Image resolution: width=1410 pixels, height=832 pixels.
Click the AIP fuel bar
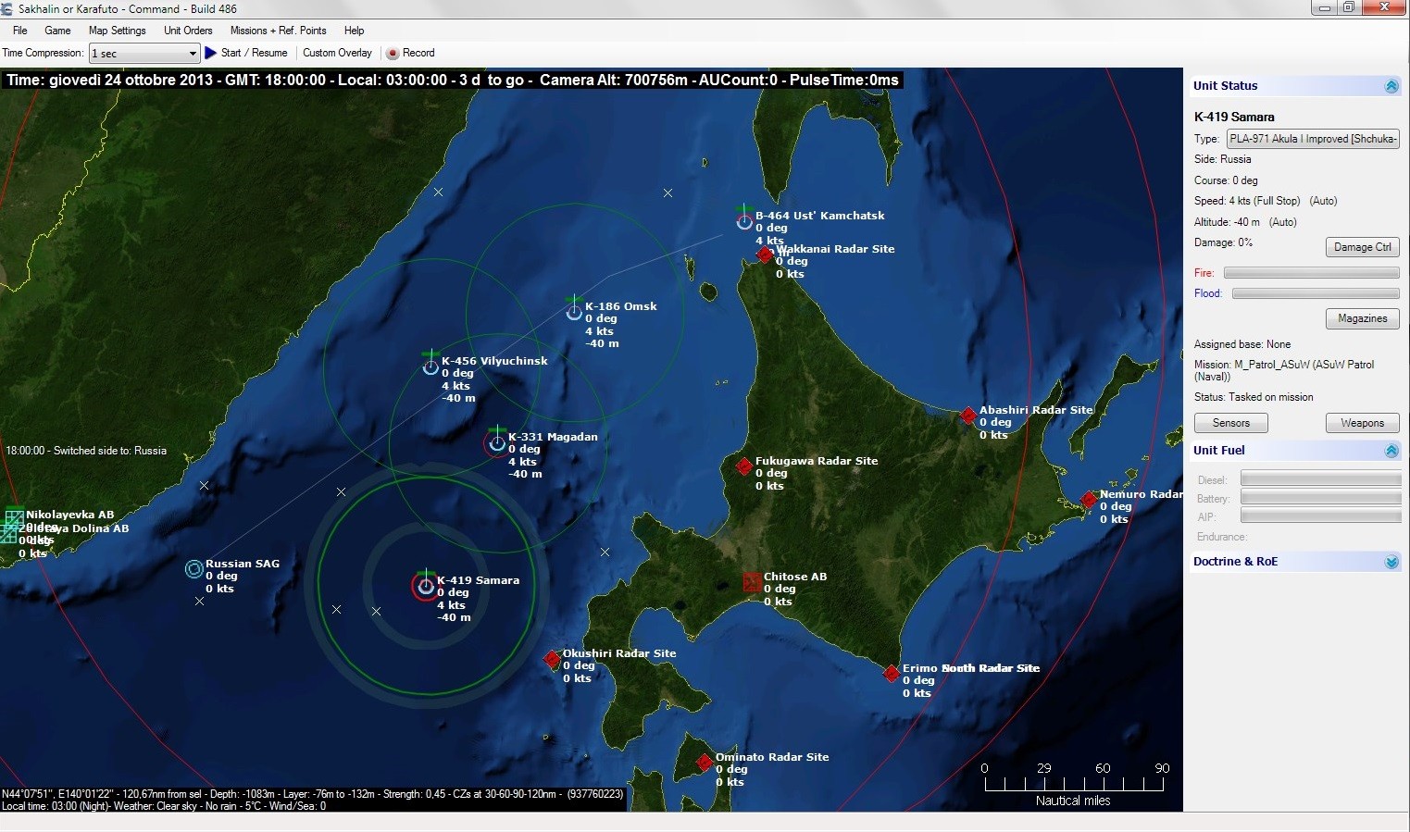pyautogui.click(x=1321, y=516)
